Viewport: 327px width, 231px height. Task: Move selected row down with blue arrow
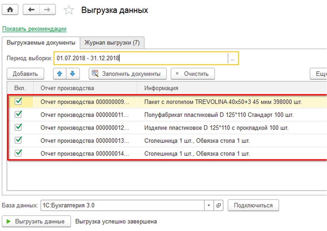coord(72,74)
